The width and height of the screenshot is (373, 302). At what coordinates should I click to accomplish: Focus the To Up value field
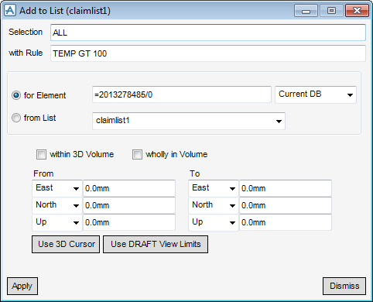[x=286, y=222]
